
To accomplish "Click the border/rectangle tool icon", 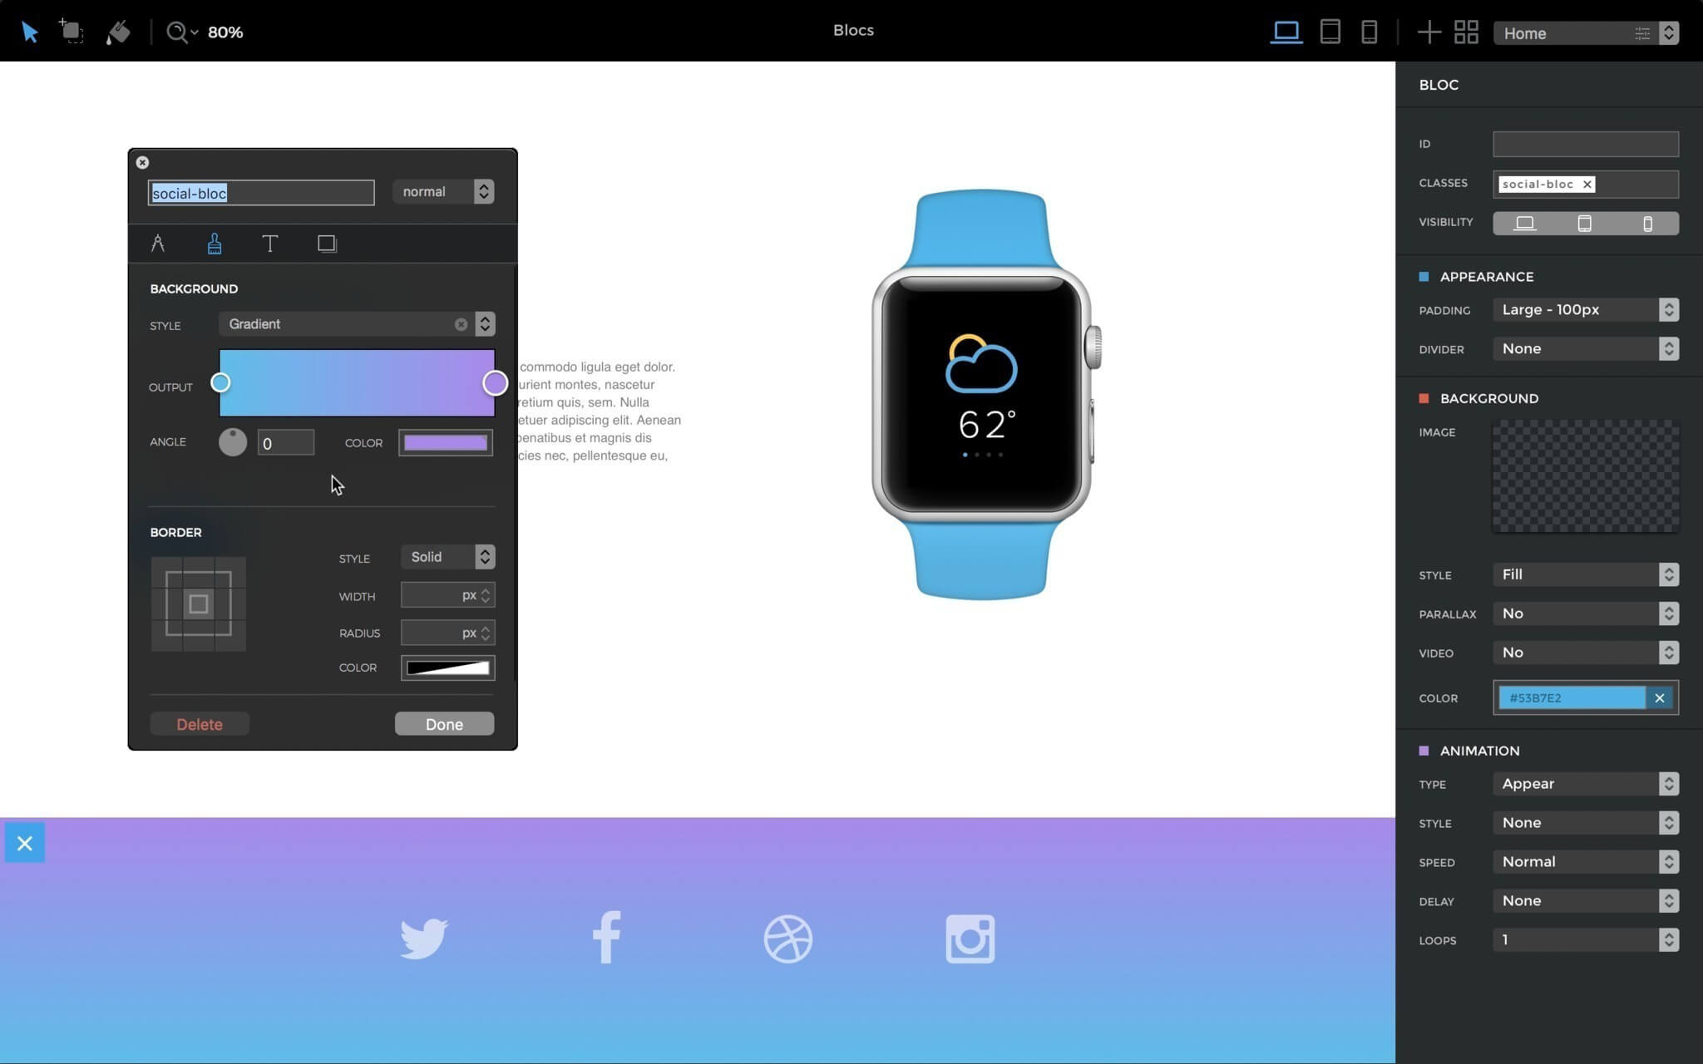I will [x=325, y=243].
